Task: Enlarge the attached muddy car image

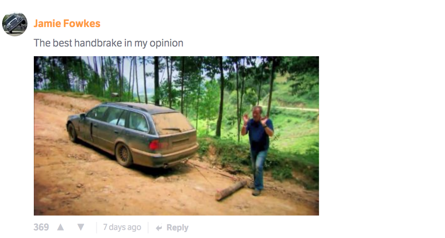Action: (x=176, y=136)
